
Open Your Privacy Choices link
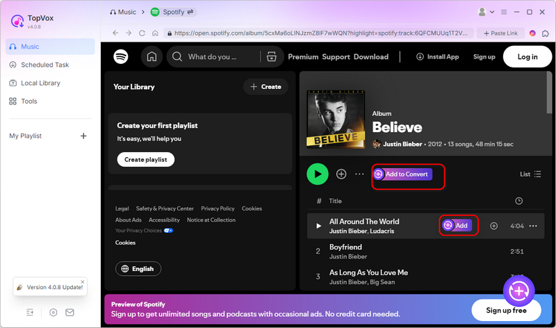(144, 231)
